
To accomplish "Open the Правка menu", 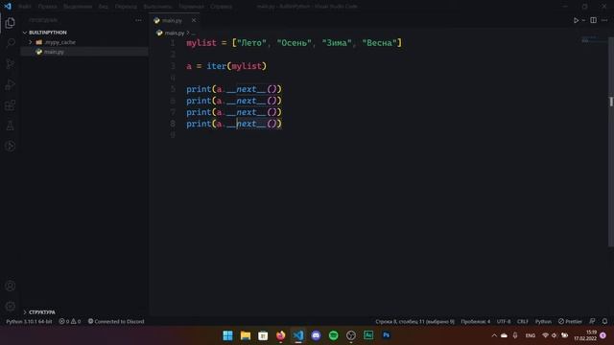I will [x=47, y=7].
